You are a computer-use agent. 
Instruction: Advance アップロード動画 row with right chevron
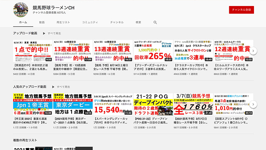point(253,51)
